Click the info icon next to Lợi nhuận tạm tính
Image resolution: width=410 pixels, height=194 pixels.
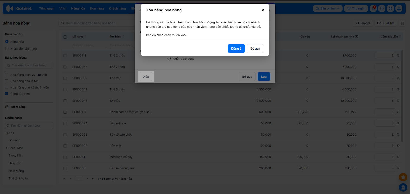tap(357, 37)
